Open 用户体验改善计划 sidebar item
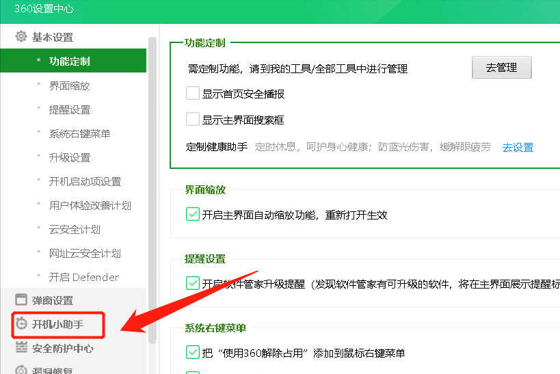This screenshot has width=560, height=374. click(90, 205)
